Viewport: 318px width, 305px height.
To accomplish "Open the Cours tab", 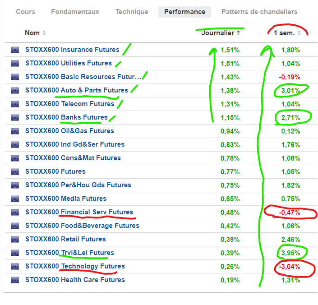I will [26, 12].
